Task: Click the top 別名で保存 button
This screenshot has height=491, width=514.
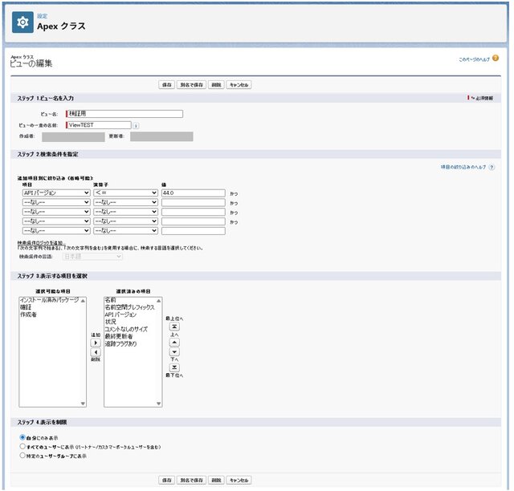Action: 191,85
